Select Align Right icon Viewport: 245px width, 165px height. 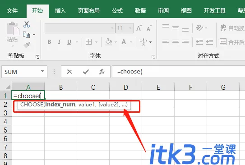(x=185, y=42)
